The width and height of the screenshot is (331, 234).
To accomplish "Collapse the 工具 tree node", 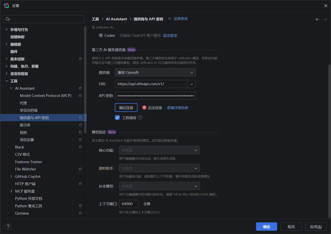I will pyautogui.click(x=7, y=81).
